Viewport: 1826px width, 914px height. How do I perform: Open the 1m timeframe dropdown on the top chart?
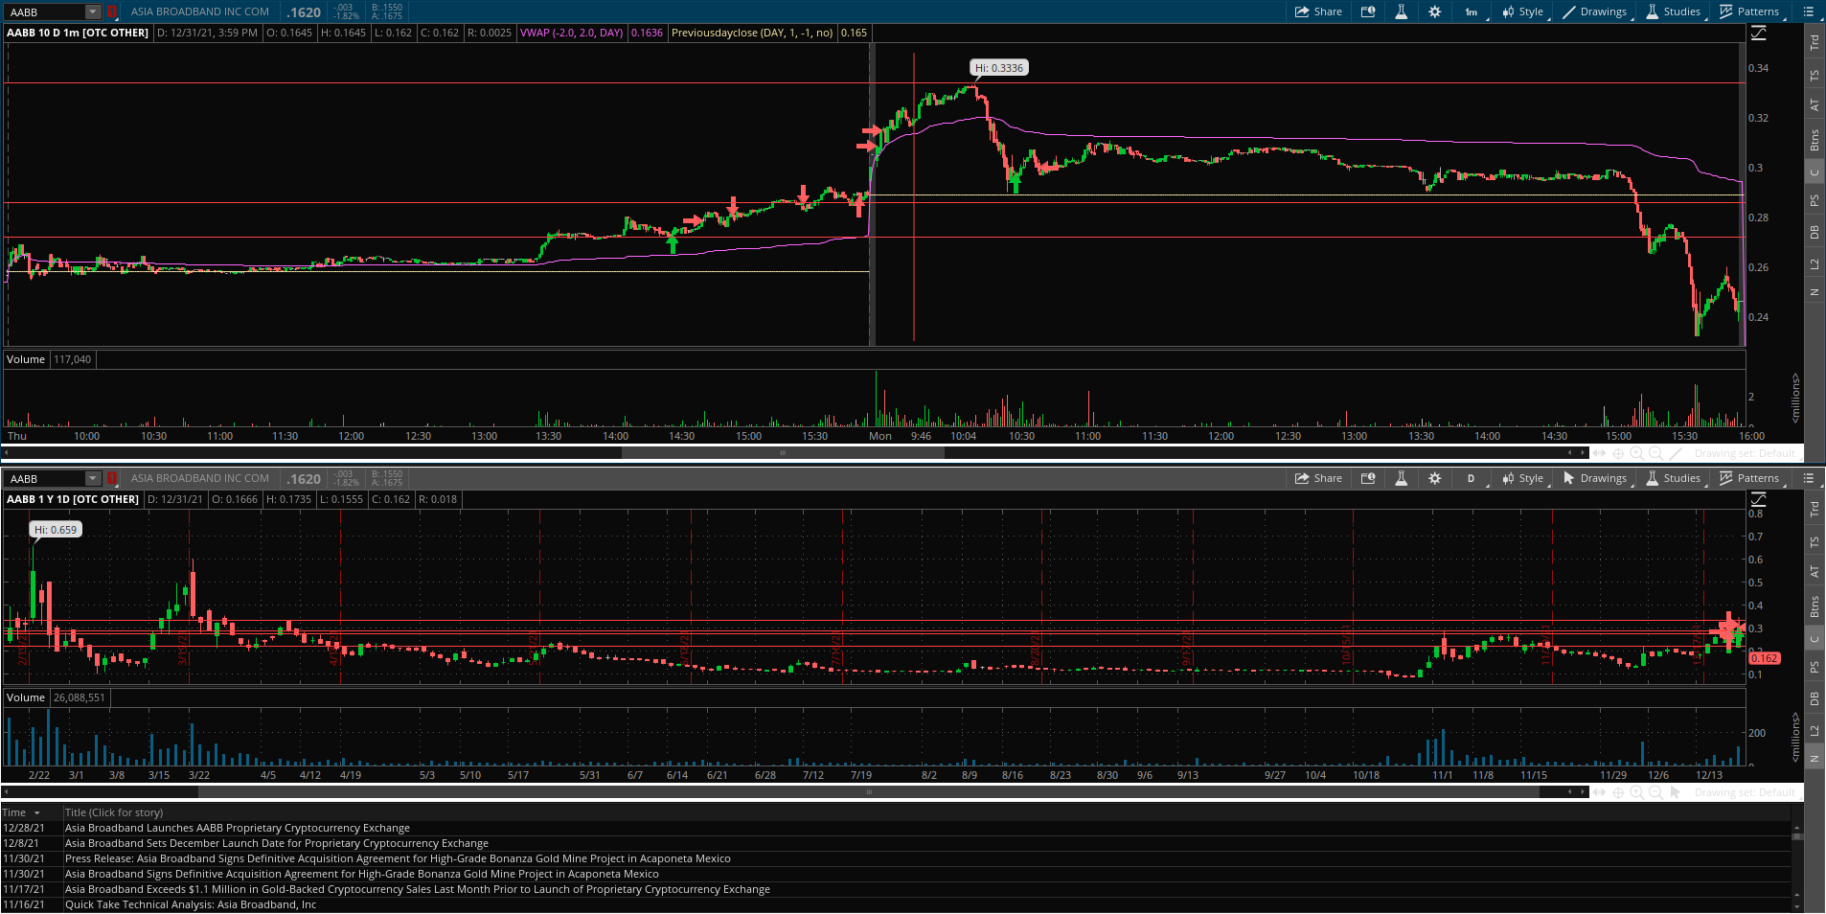[1472, 11]
